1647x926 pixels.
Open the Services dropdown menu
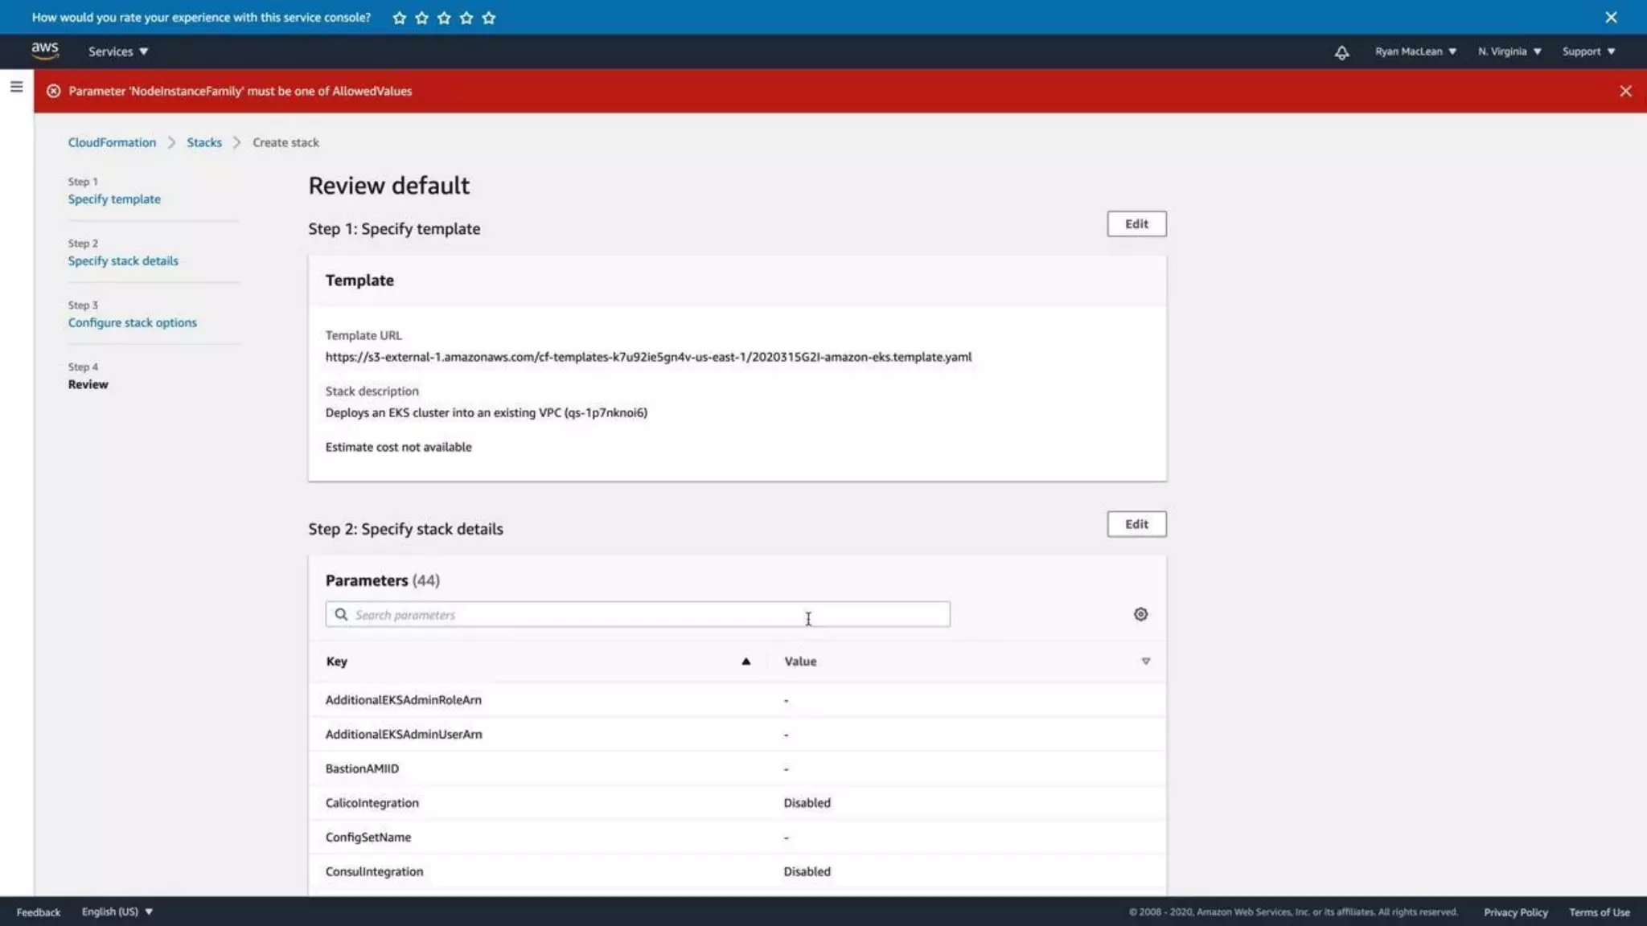point(118,51)
